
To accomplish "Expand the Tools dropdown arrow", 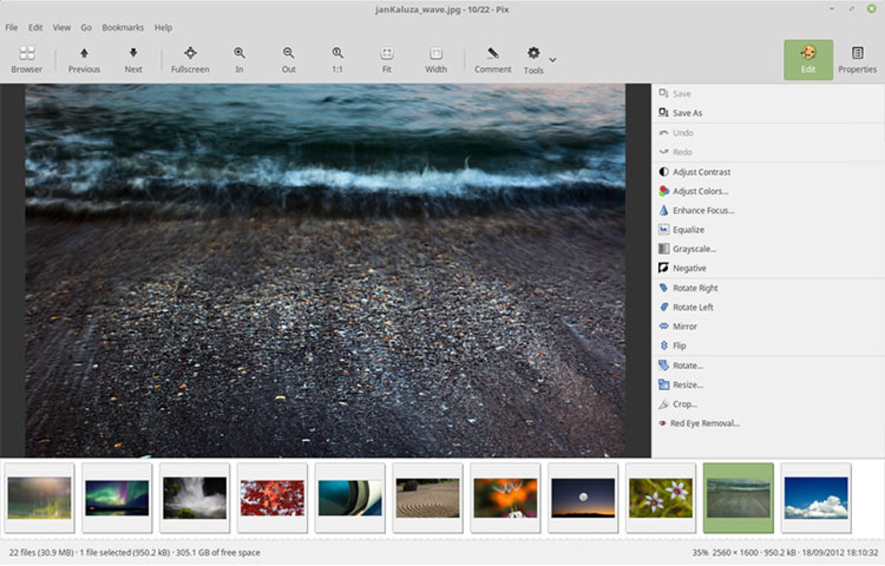I will pos(553,60).
